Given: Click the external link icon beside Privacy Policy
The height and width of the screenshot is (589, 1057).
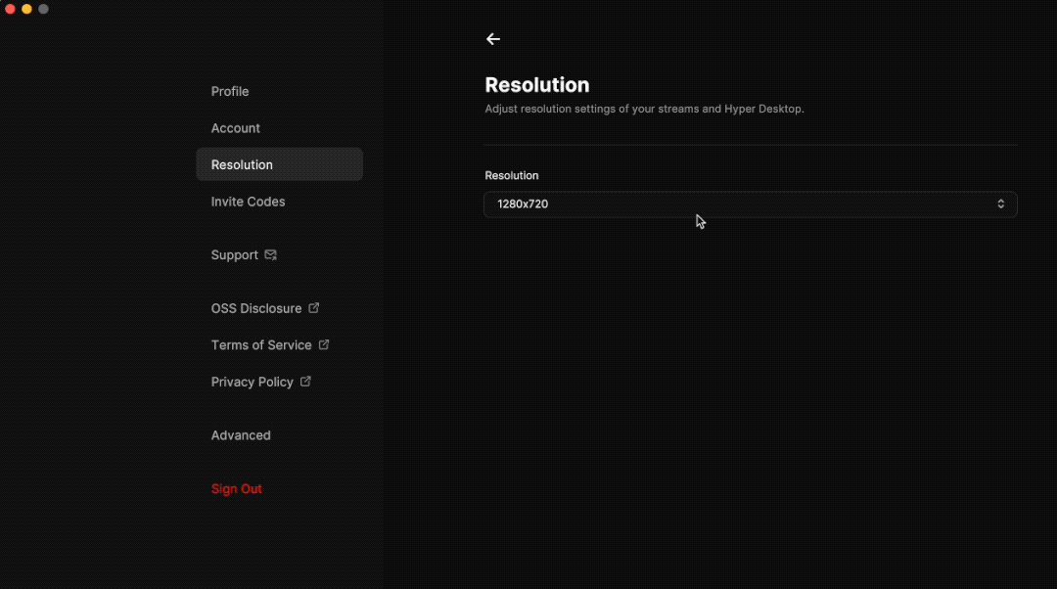Looking at the screenshot, I should click(x=304, y=381).
